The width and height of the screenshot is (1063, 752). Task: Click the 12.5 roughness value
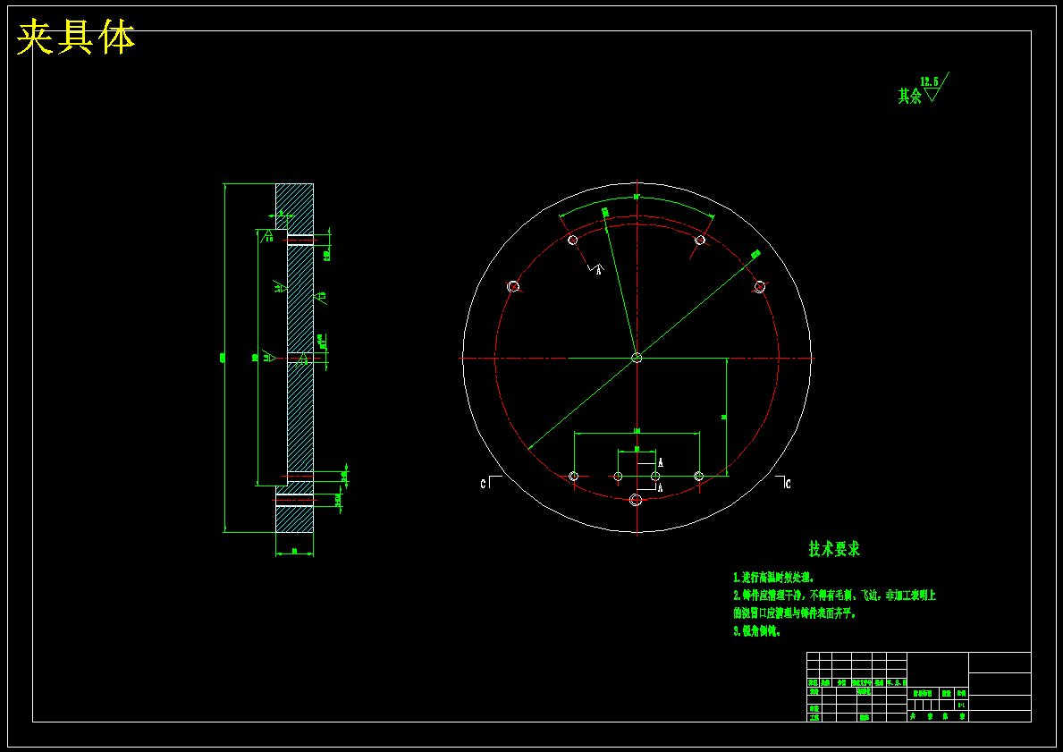tap(930, 81)
